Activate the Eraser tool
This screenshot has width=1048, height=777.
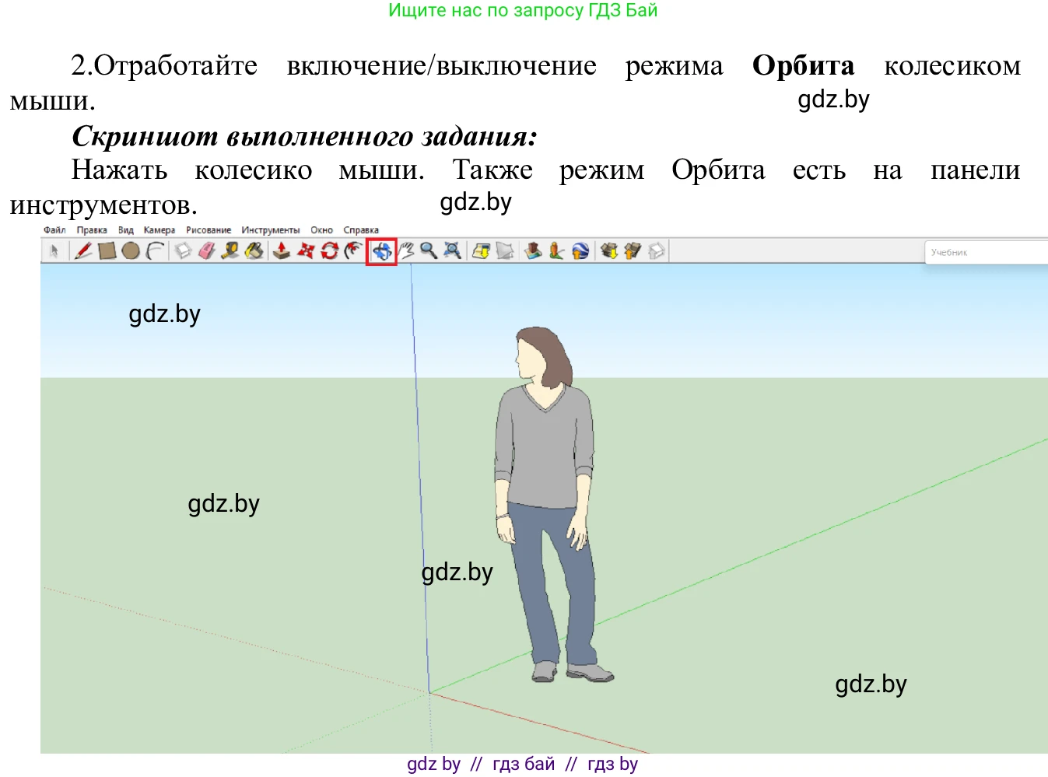click(x=205, y=250)
